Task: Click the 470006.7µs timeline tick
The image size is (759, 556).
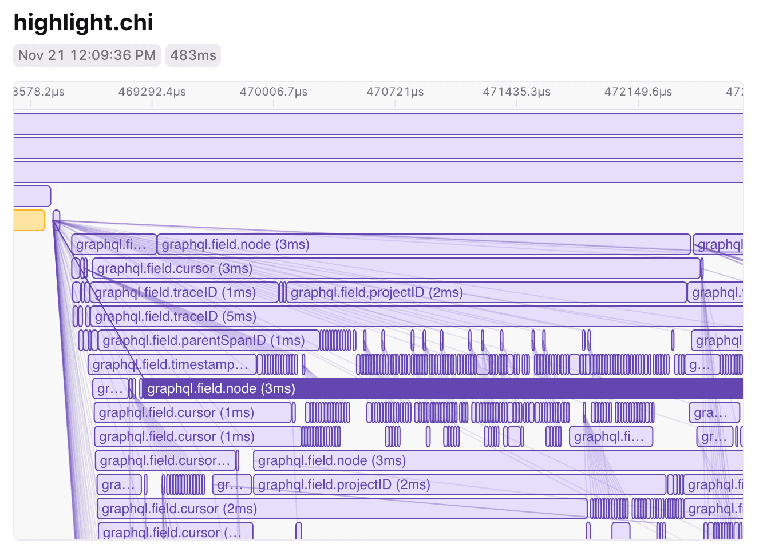Action: tap(274, 92)
